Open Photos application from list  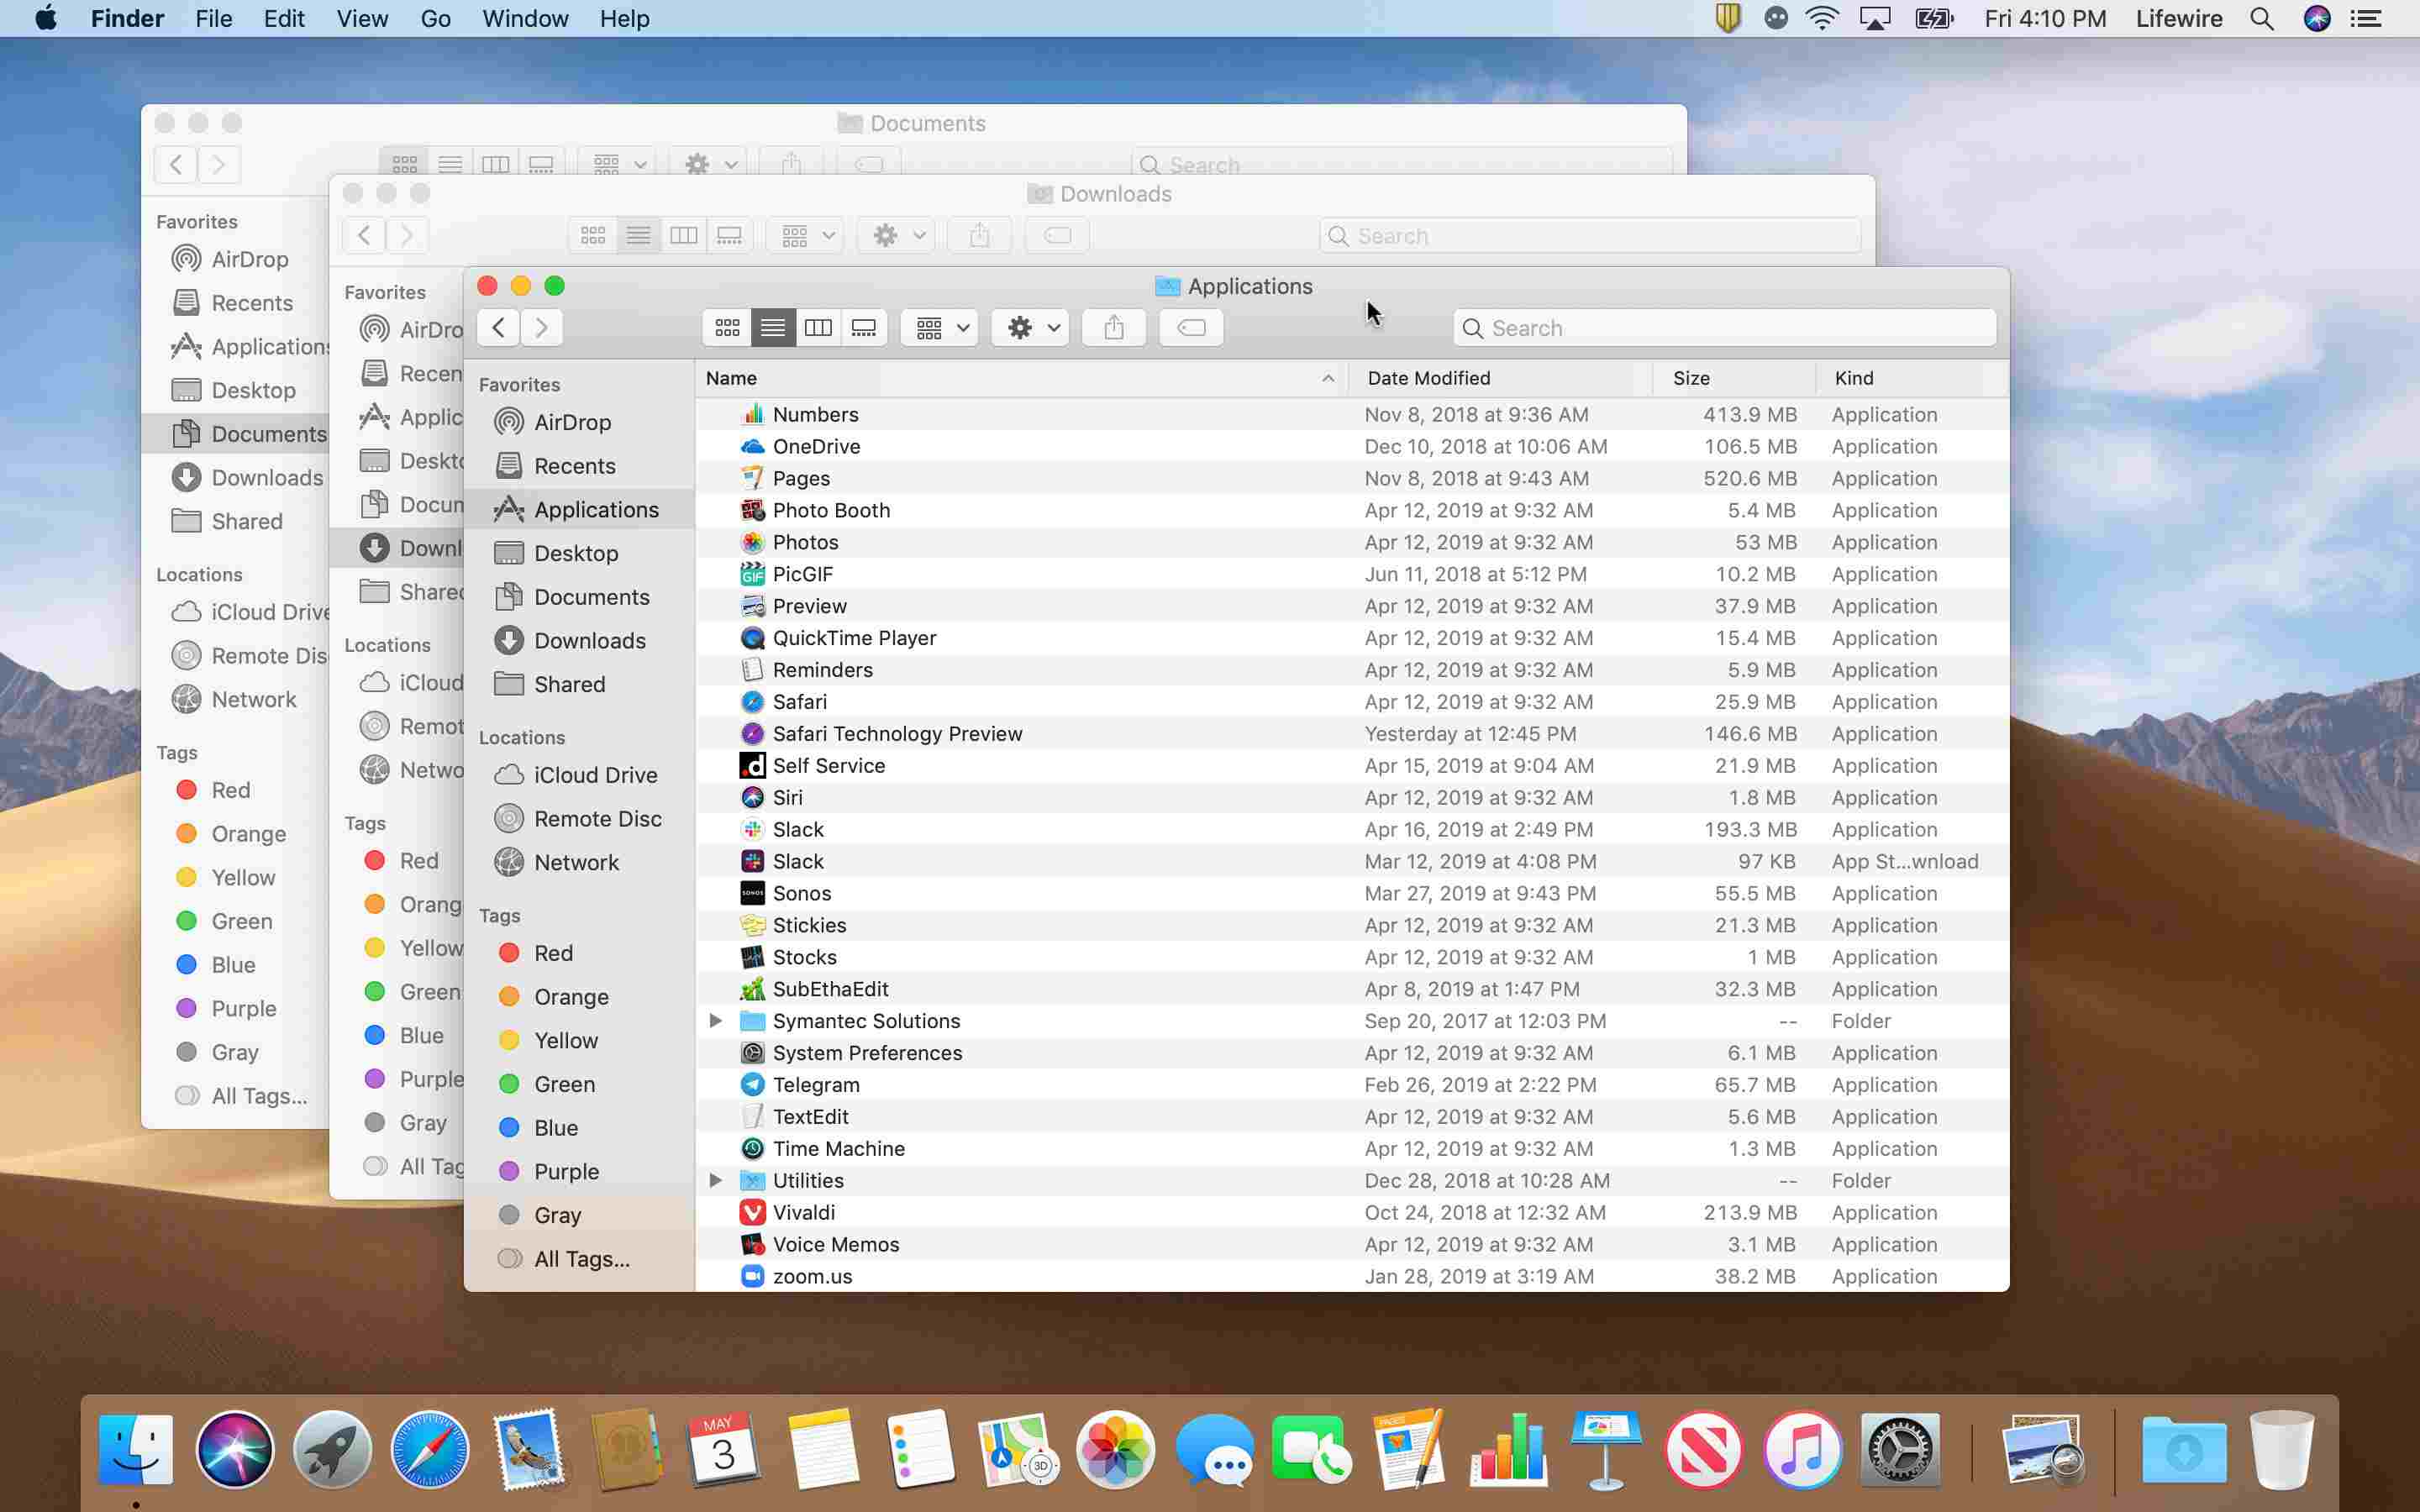point(805,542)
